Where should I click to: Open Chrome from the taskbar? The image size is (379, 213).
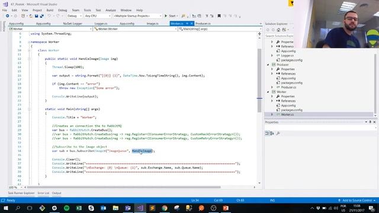165,208
